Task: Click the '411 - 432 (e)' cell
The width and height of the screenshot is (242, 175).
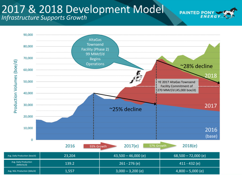Action: pyautogui.click(x=190, y=163)
